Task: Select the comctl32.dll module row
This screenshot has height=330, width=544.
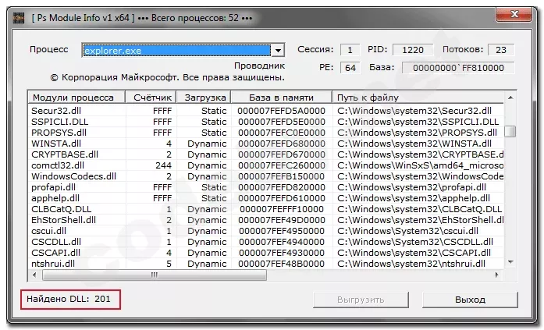Action: coord(266,165)
